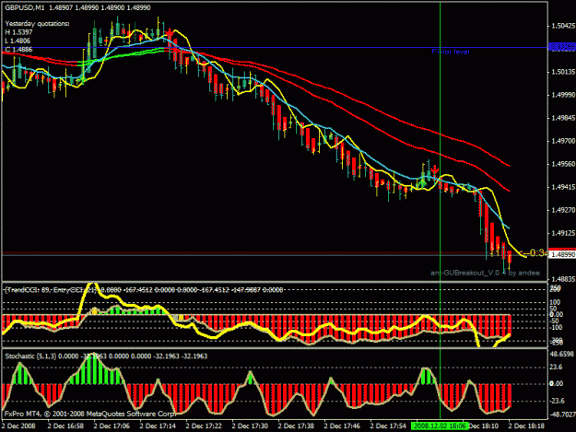This screenshot has height=432, width=576.
Task: Click the 1.49270 price axis label
Action: coord(562,210)
